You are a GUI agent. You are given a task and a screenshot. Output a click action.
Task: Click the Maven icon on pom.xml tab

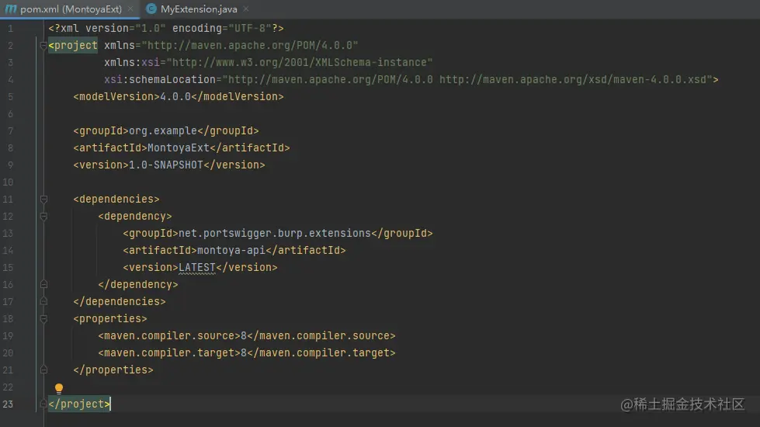coord(11,9)
